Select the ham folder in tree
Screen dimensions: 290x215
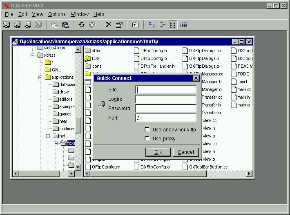[x=60, y=121]
